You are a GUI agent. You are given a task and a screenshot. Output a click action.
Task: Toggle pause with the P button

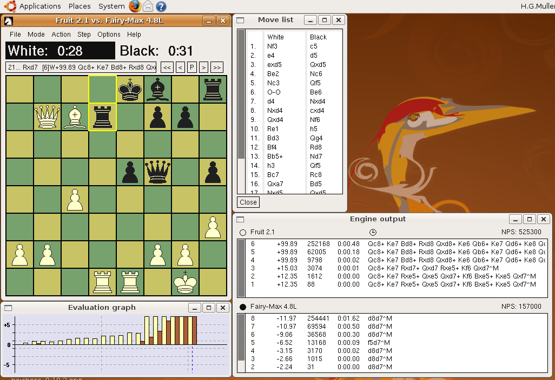(191, 67)
